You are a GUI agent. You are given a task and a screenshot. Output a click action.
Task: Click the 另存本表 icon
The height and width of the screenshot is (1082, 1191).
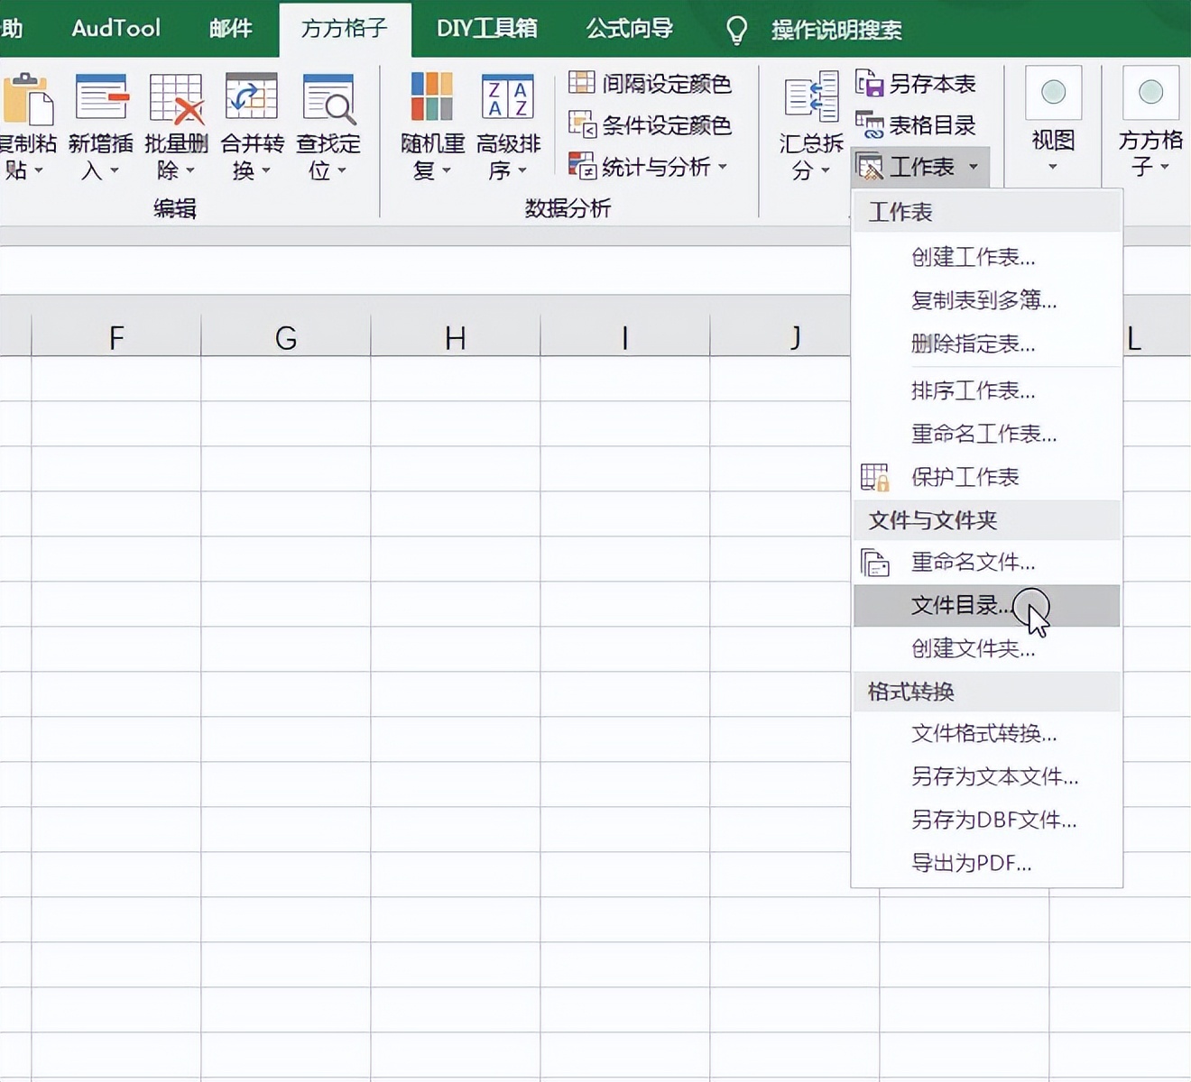[x=871, y=83]
